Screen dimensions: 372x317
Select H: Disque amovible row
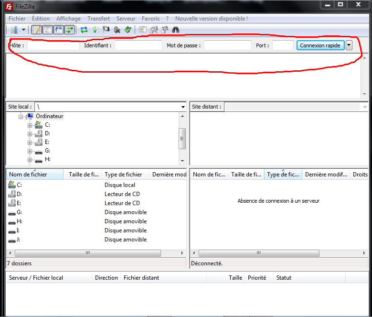(96, 221)
